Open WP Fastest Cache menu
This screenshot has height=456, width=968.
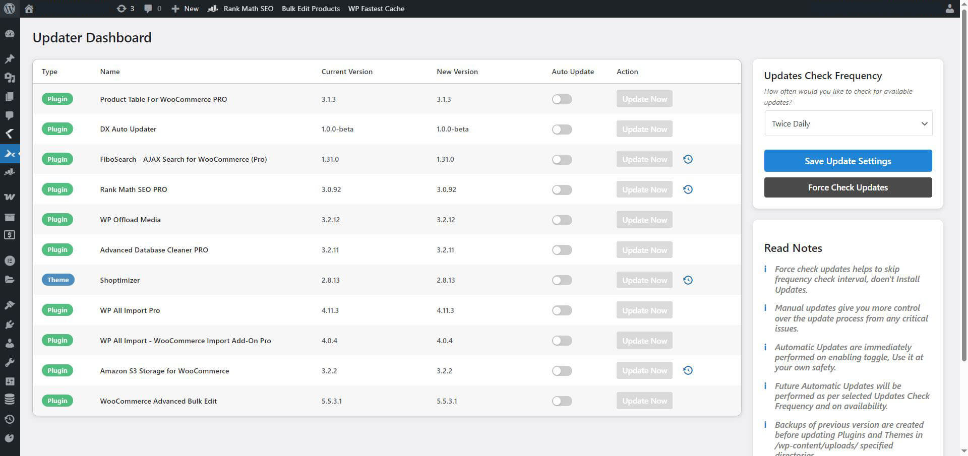click(x=376, y=9)
